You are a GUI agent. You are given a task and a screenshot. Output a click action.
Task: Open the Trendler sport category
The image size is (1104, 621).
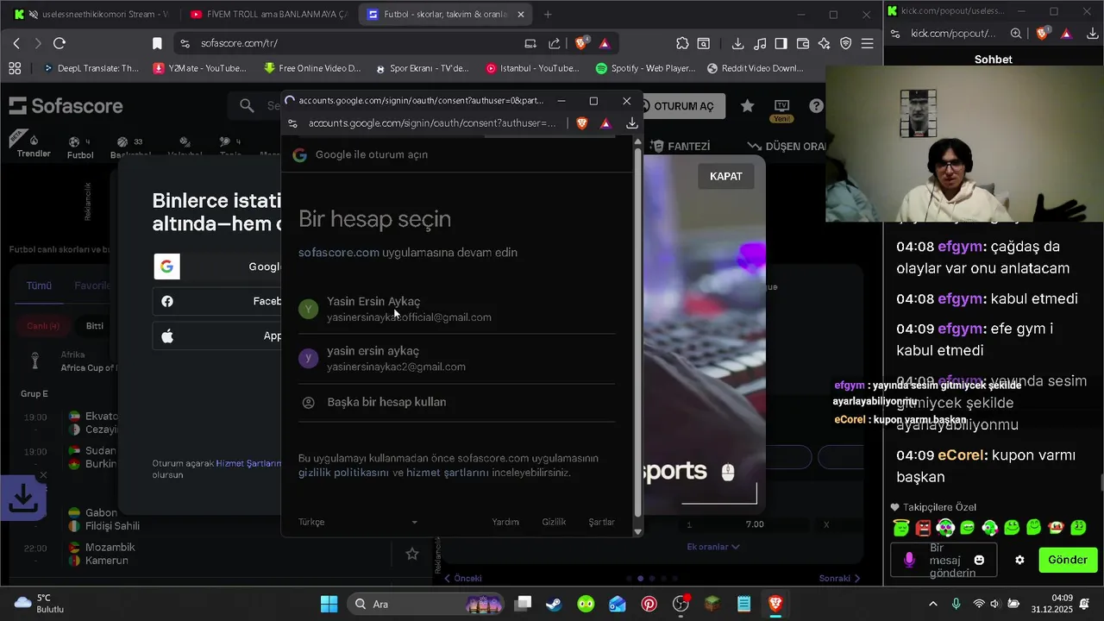point(34,147)
